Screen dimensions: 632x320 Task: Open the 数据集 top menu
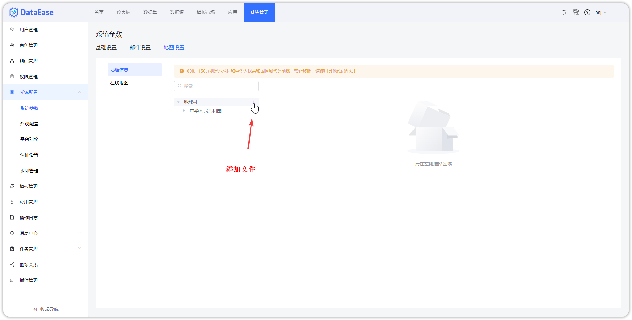click(x=150, y=12)
